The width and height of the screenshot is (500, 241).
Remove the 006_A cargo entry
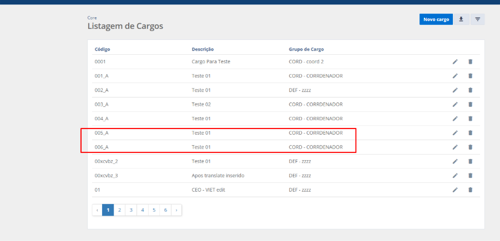(x=470, y=147)
